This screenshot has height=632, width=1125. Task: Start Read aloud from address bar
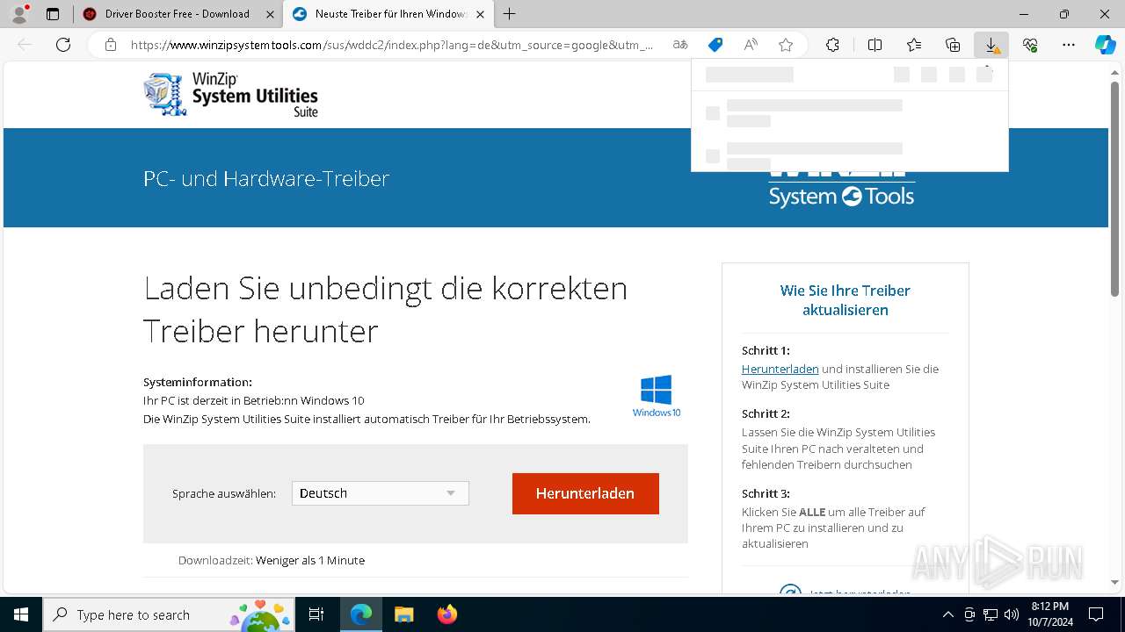pyautogui.click(x=751, y=45)
